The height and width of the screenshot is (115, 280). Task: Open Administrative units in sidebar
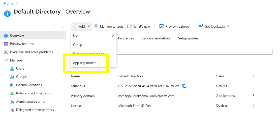[30, 101]
